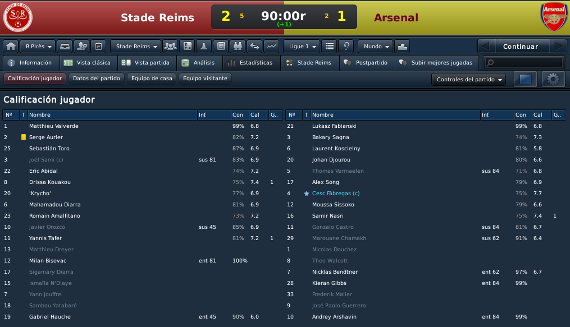Open the match settings gear
This screenshot has height=327, width=570.
[553, 79]
